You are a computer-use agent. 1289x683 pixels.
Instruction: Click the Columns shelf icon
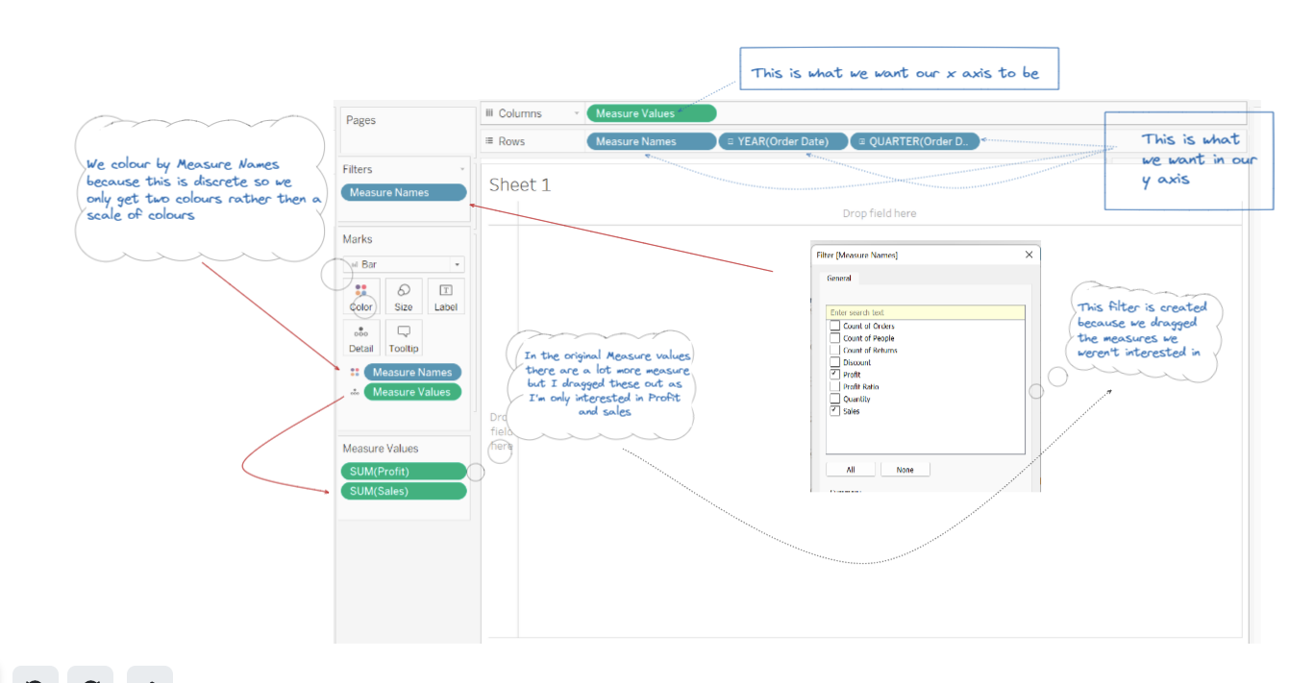489,113
